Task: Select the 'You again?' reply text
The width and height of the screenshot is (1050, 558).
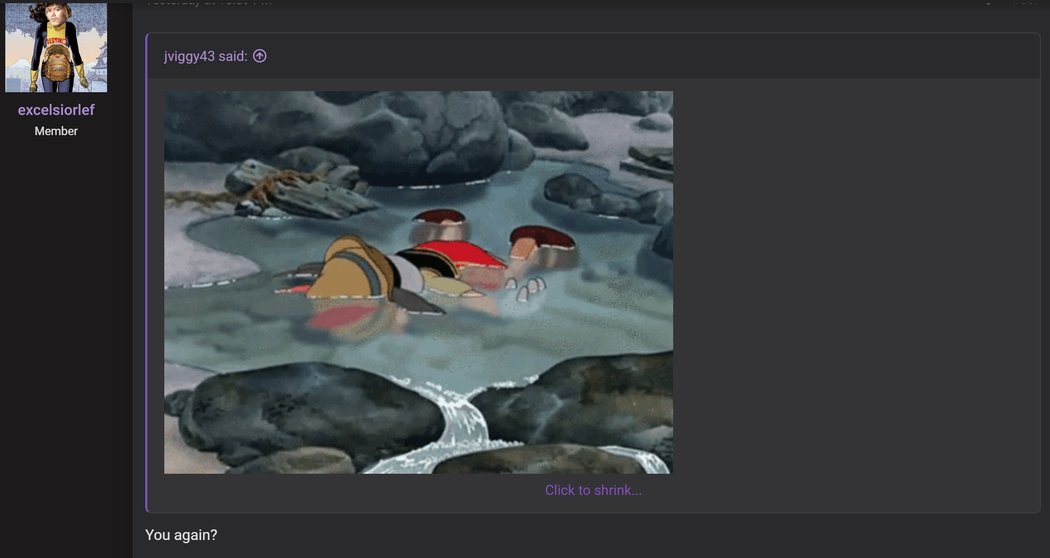Action: [x=181, y=535]
